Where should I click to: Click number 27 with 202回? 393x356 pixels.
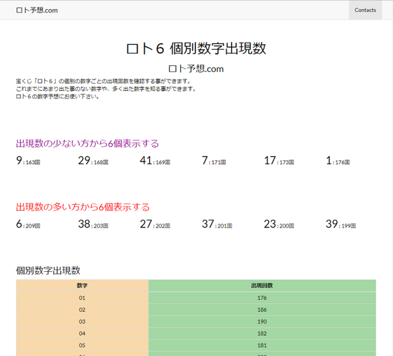click(x=155, y=224)
